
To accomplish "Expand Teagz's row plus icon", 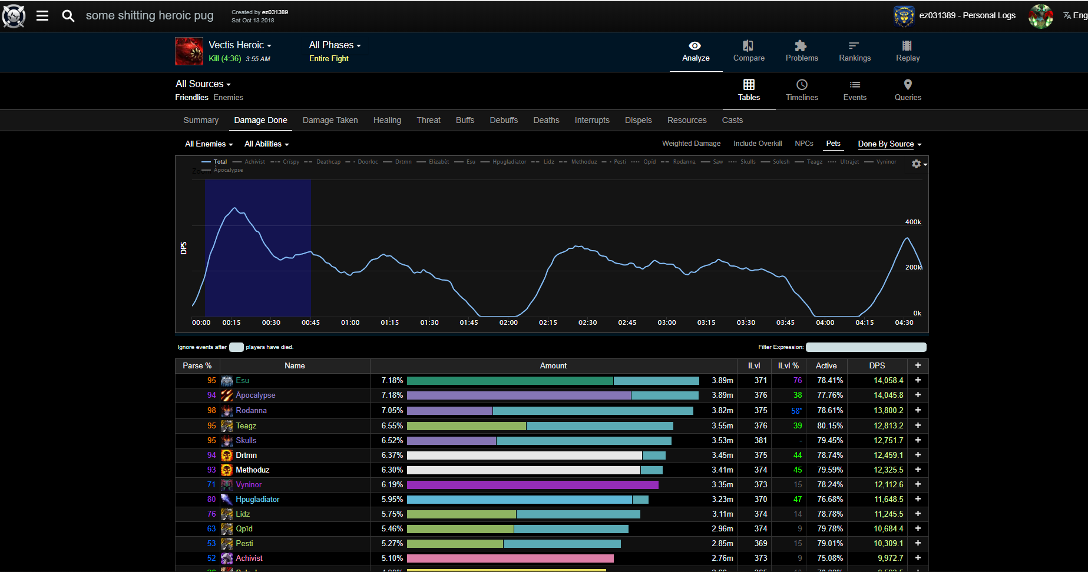I will tap(918, 426).
